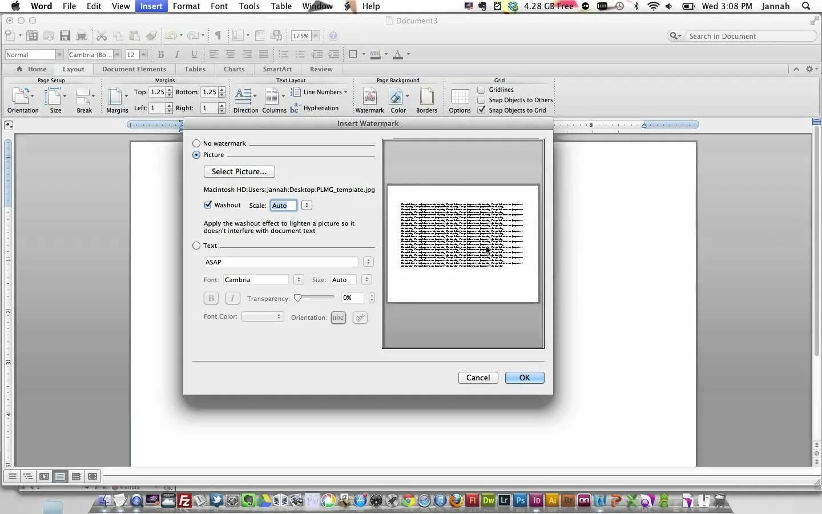Open the Insert menu
This screenshot has height=514, width=822.
(151, 6)
